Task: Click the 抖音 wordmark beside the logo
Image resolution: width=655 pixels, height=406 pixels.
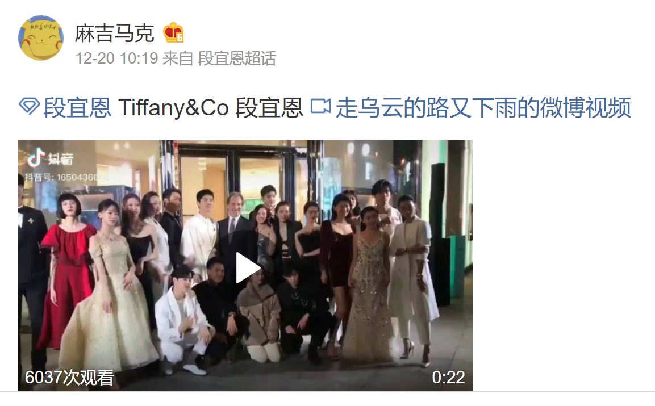Action: [x=61, y=159]
